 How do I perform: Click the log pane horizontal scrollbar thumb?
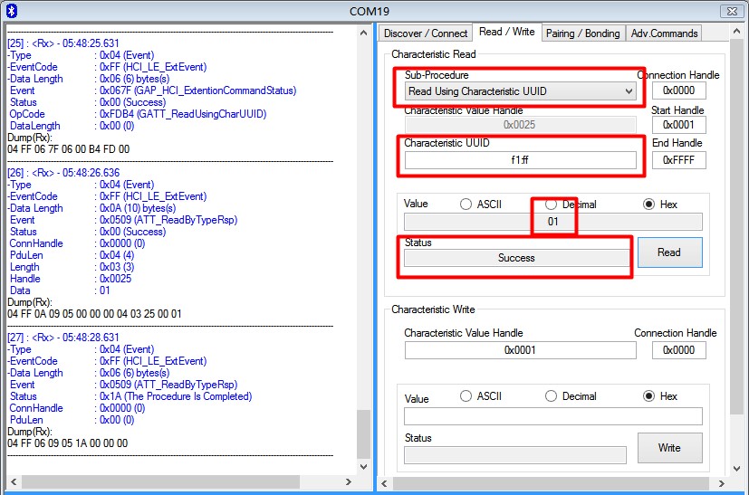(160, 481)
